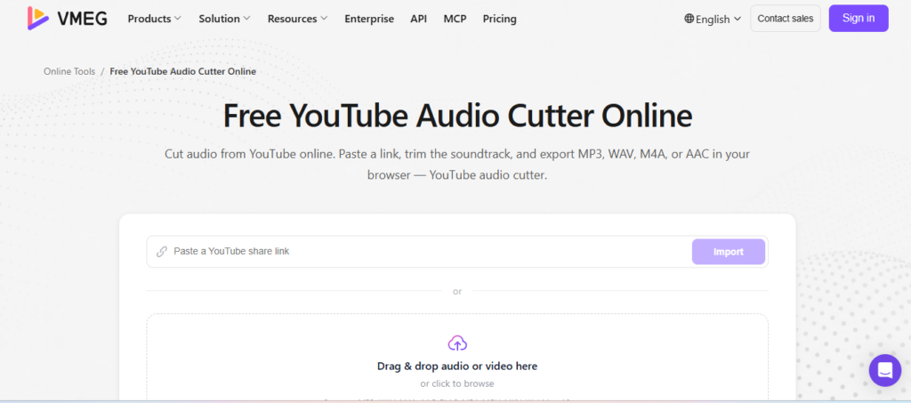The image size is (911, 403).
Task: Click the Free YouTube Audio Cutter breadcrumb
Action: [182, 71]
